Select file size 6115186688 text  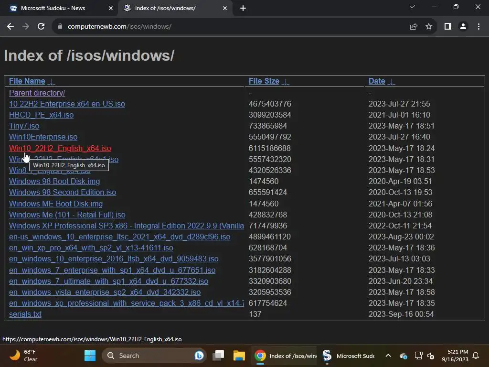point(269,148)
